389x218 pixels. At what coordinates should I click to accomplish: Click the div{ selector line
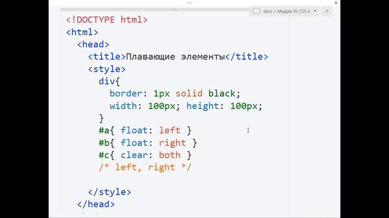click(x=109, y=81)
